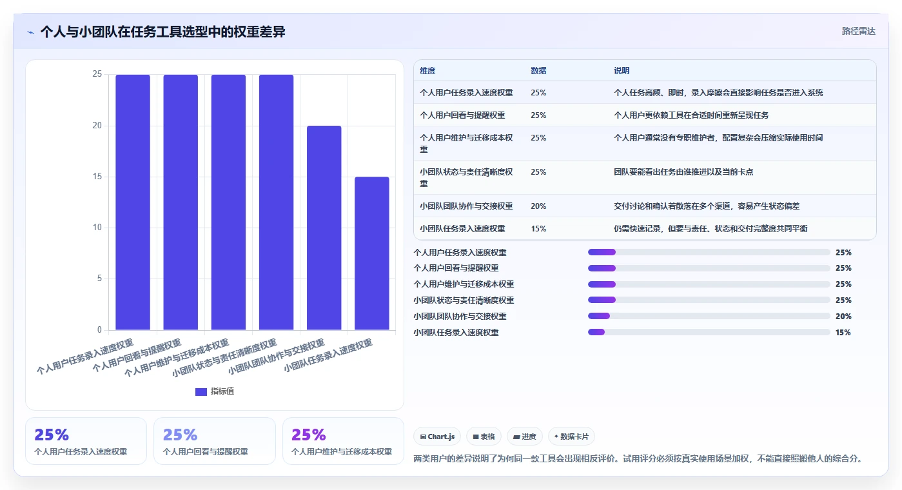Select the 进度 tag
Image resolution: width=902 pixels, height=490 pixels.
pos(525,436)
